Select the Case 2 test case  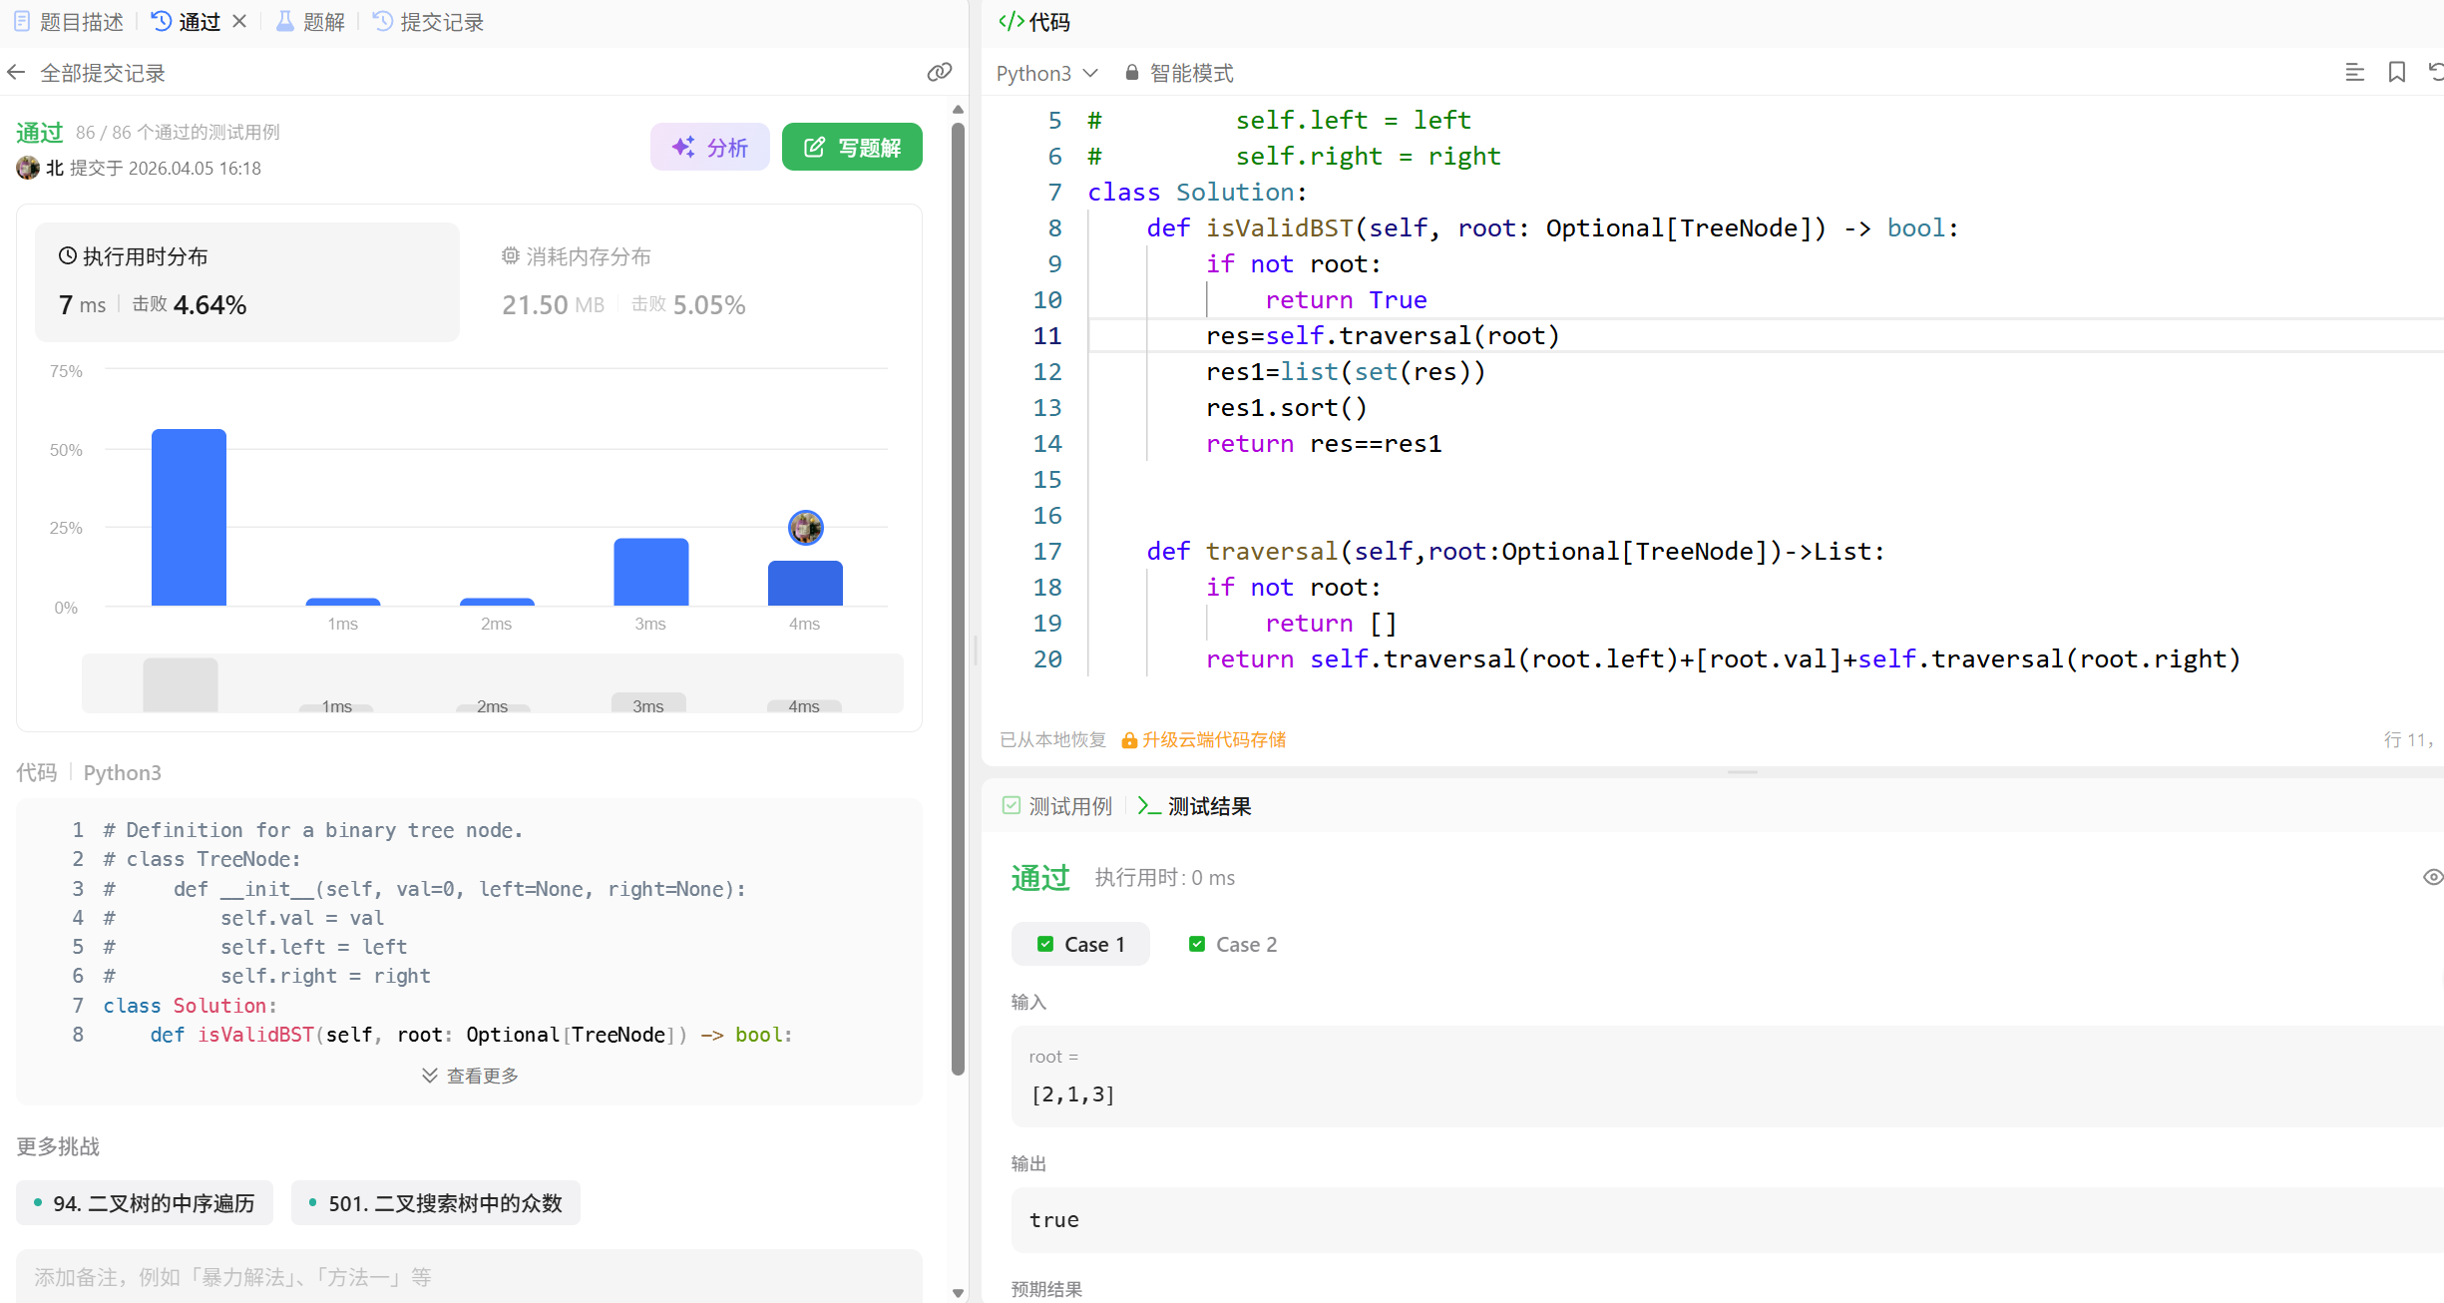1233,944
